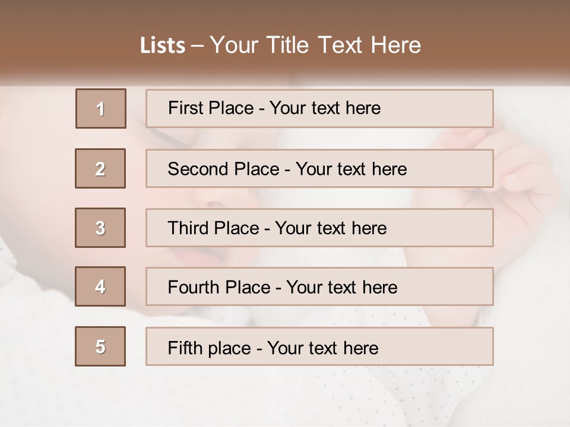Click the number 1 box

pos(101,109)
